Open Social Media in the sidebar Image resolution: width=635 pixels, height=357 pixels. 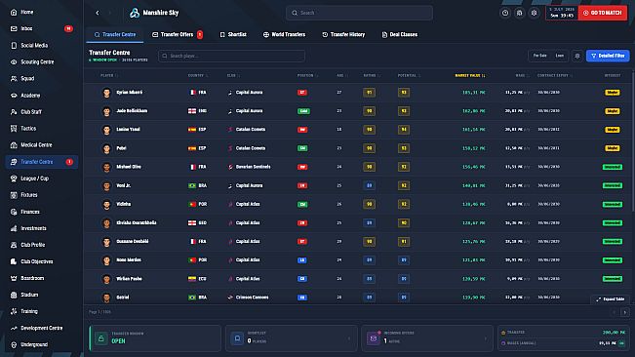tap(41, 45)
